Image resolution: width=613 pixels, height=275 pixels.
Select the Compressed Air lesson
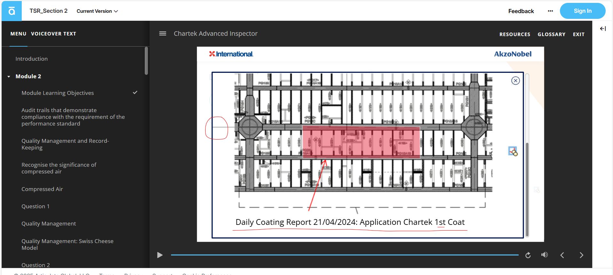(42, 189)
